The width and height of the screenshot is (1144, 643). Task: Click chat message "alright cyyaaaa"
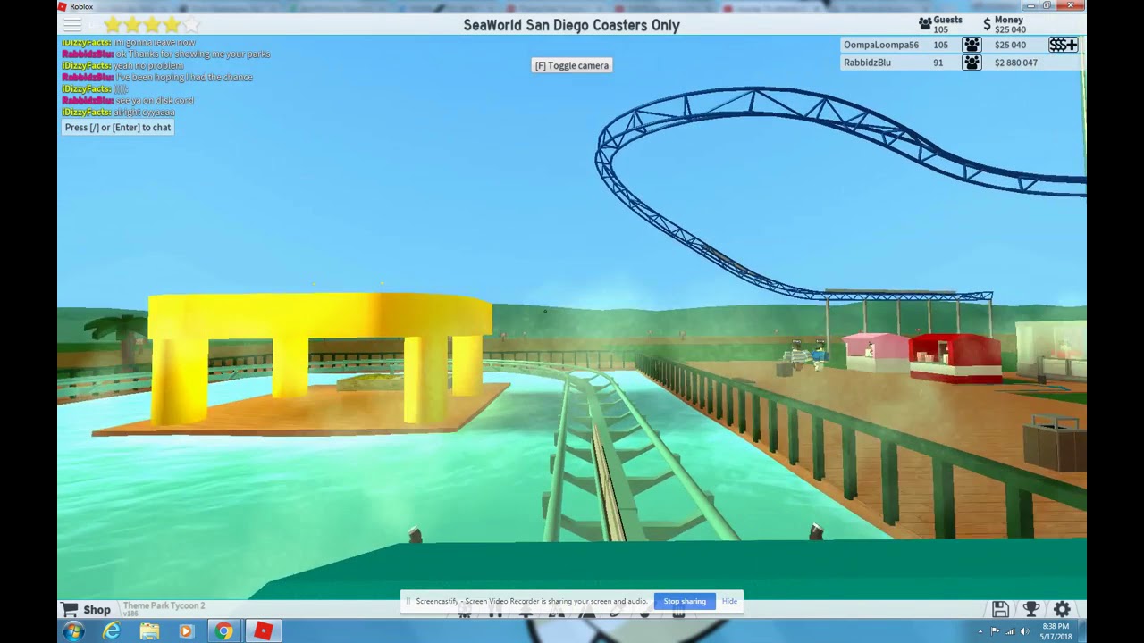[144, 113]
